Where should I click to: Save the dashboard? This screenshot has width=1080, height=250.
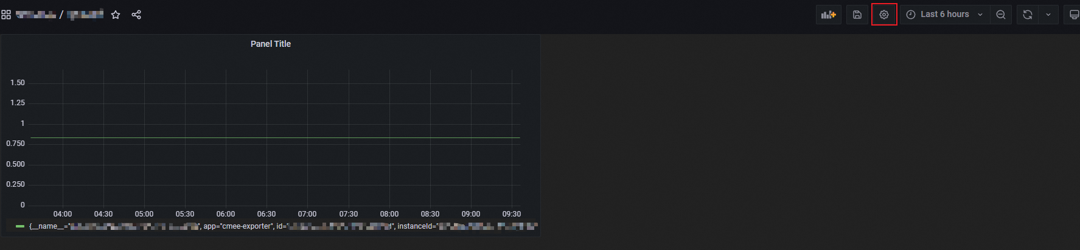tap(857, 15)
